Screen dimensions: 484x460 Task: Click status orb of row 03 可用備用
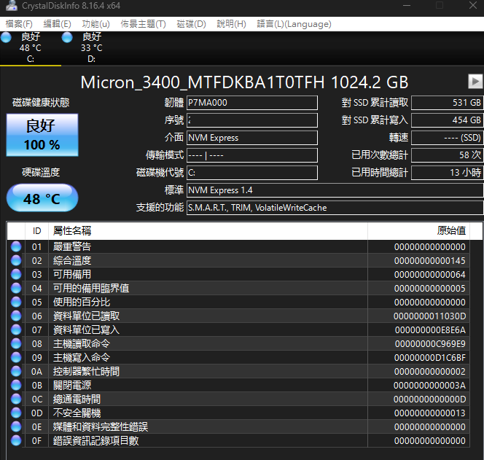16,274
